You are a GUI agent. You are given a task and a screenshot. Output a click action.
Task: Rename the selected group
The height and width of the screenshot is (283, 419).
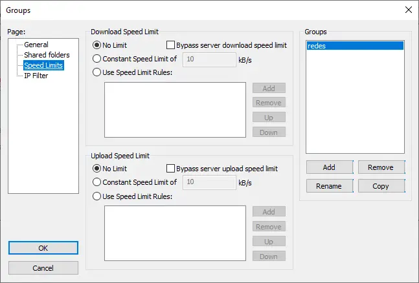(329, 186)
